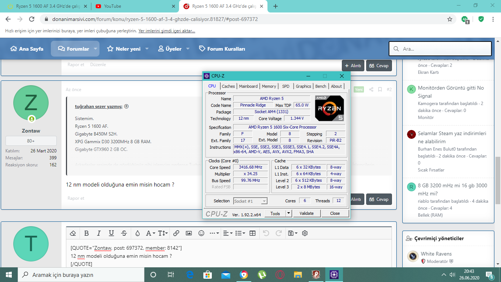Bookmark this page with the star icon
This screenshot has width=501, height=282.
point(450,19)
